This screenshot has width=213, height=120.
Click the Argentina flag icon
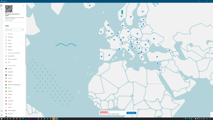tap(6, 72)
